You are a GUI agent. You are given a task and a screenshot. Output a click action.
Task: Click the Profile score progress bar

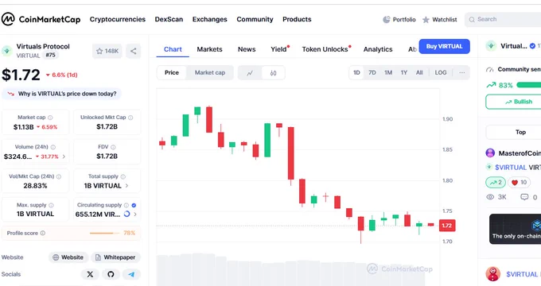coord(102,234)
